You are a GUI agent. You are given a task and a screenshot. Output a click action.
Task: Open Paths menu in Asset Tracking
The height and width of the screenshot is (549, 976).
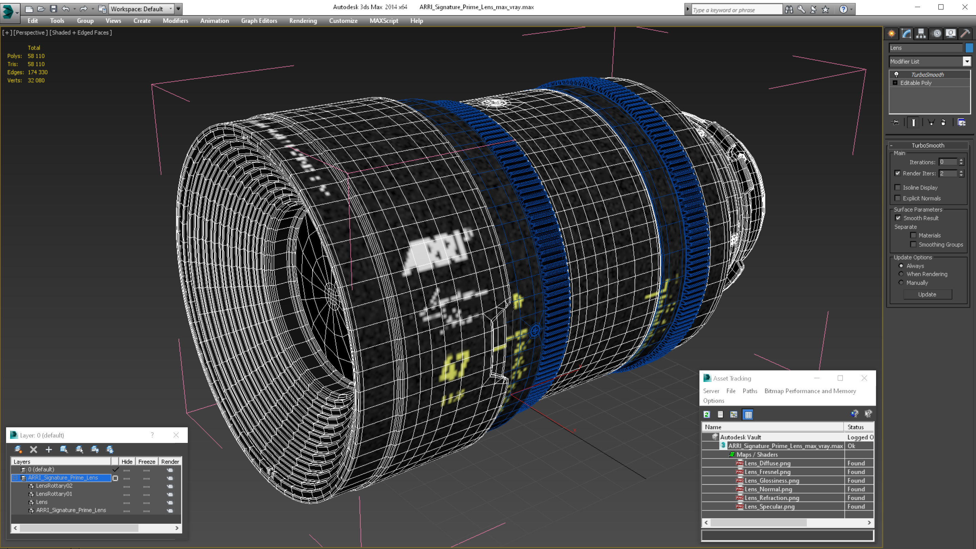(750, 391)
